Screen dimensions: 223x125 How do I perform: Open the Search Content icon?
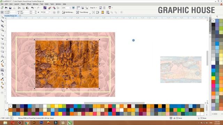(45, 8)
